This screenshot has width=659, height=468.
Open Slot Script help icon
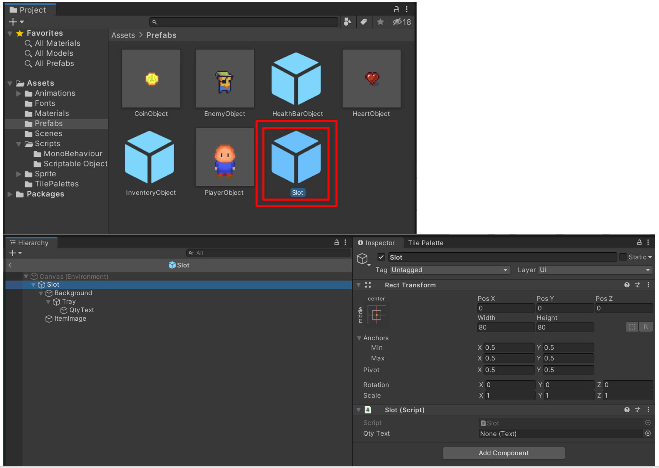[x=627, y=410]
